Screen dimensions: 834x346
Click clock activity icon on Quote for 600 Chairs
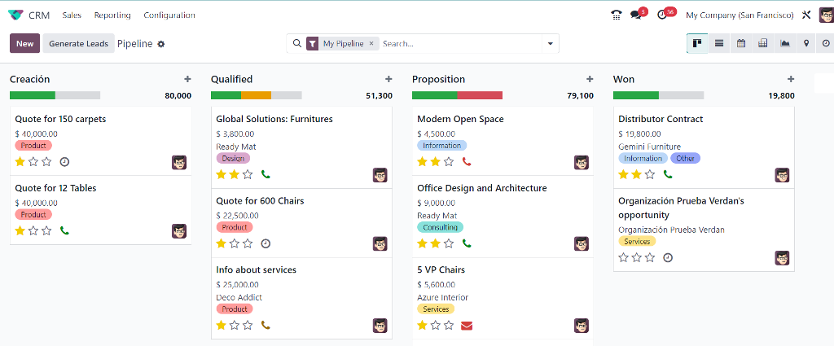click(x=266, y=243)
